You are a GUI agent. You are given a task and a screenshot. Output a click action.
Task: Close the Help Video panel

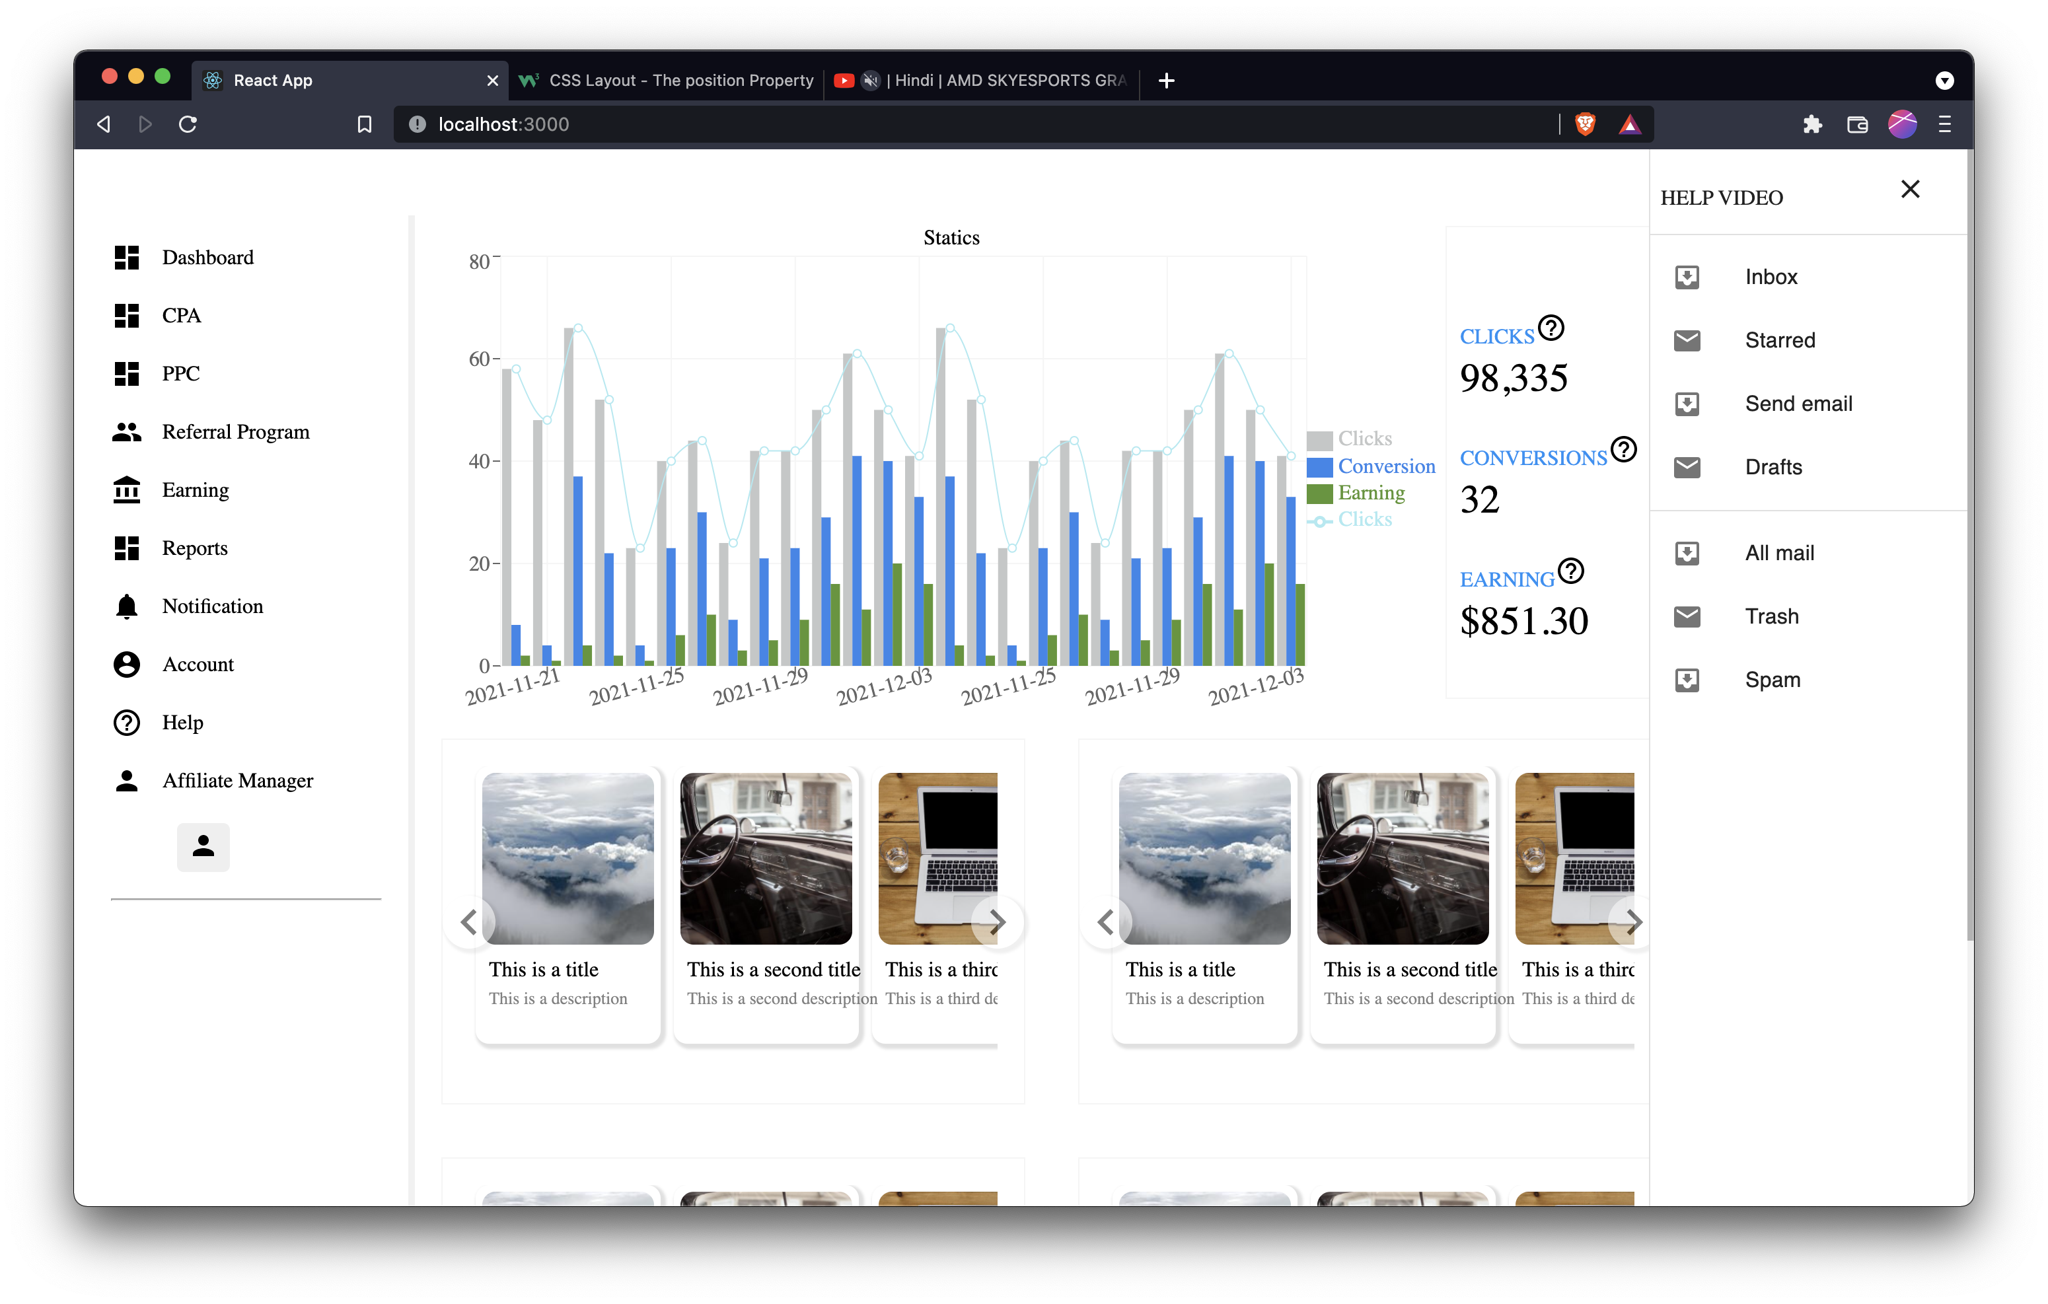[x=1910, y=189]
